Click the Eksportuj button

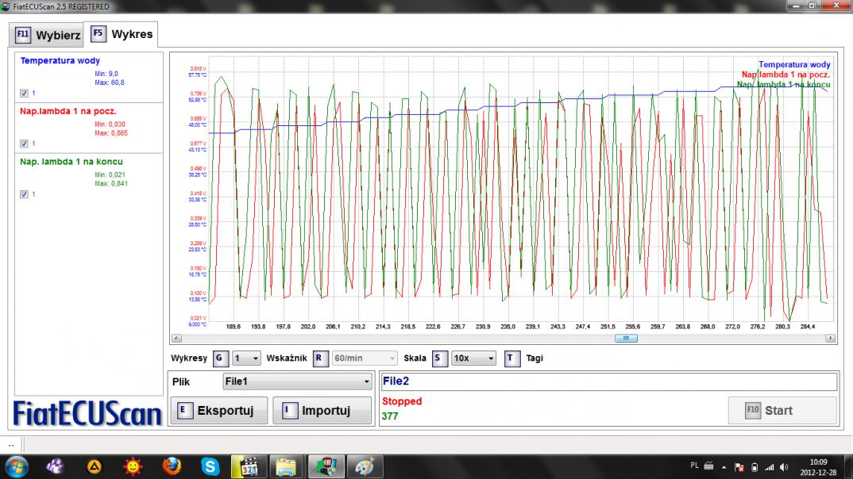coord(218,411)
